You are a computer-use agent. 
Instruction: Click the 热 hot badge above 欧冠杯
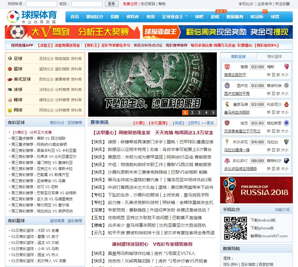tap(265, 12)
